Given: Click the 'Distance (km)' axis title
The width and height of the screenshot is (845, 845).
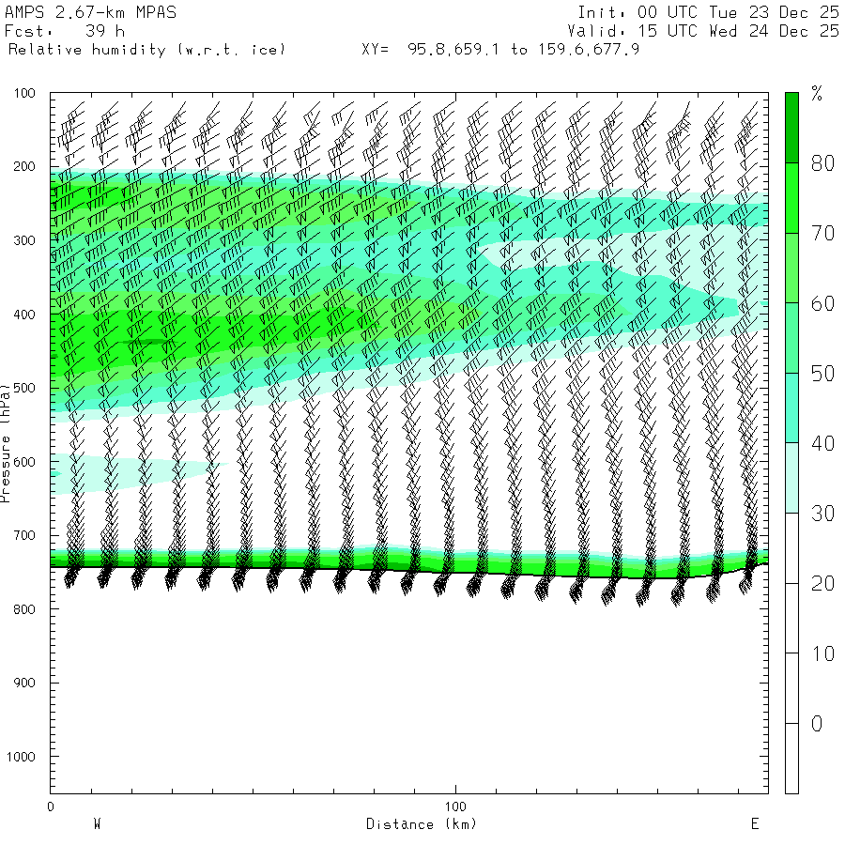Looking at the screenshot, I should (422, 824).
